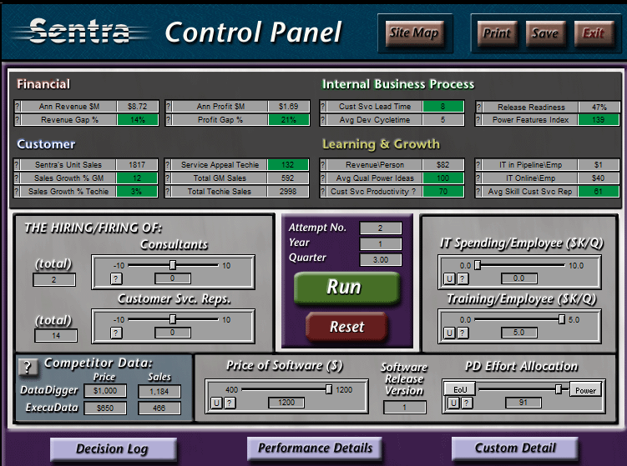627x466 pixels.
Task: Click the Consultants hire value field
Action: click(173, 278)
